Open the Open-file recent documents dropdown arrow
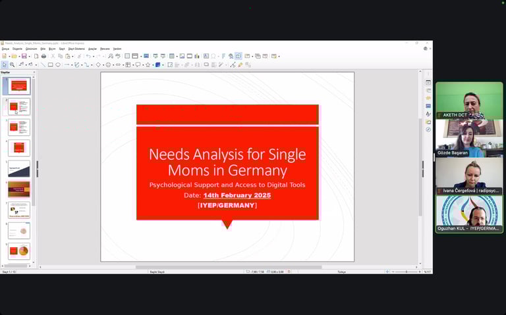506x315 pixels. (x=19, y=57)
